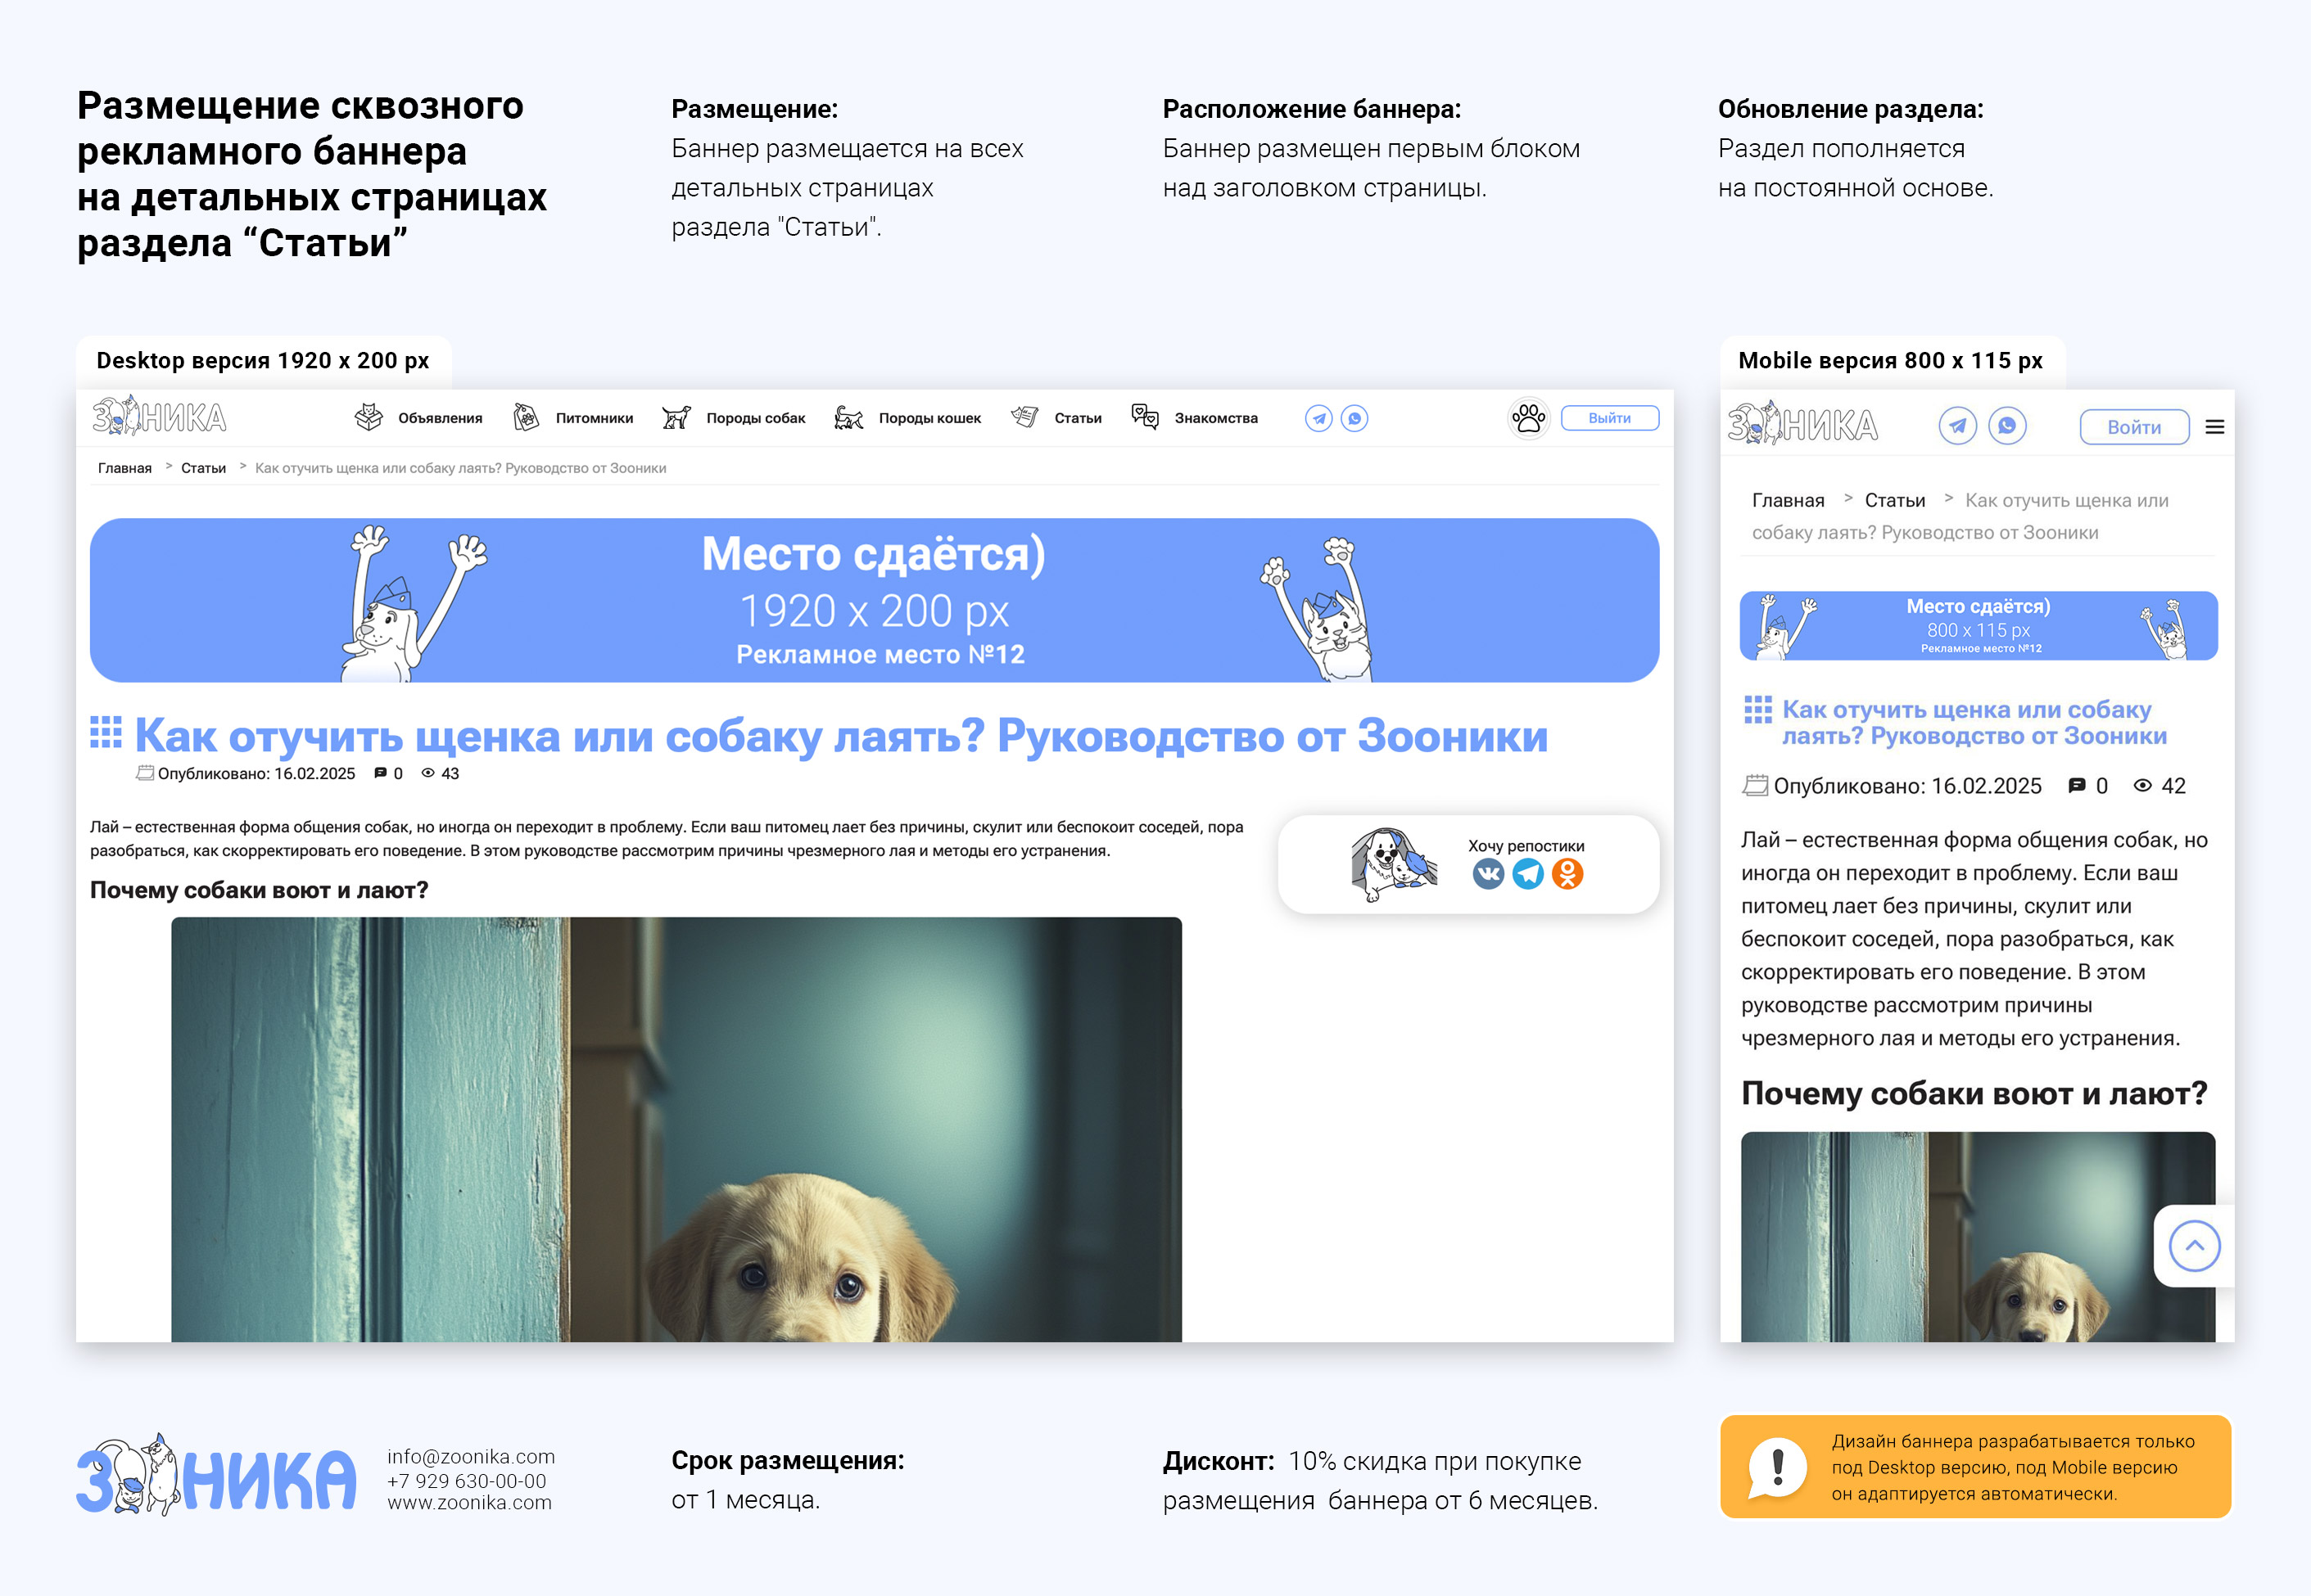Click the mobile scroll-to-top arrow button

pyautogui.click(x=2194, y=1246)
